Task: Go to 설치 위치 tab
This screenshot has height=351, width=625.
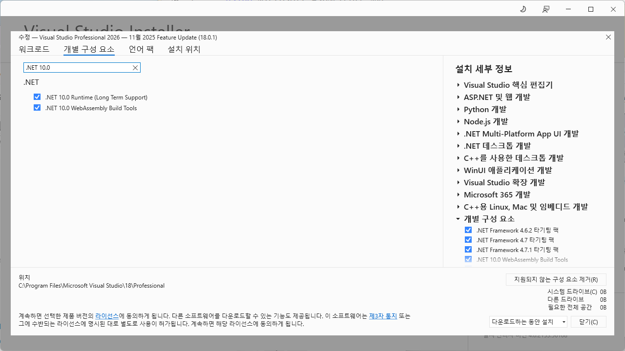Action: tap(184, 49)
